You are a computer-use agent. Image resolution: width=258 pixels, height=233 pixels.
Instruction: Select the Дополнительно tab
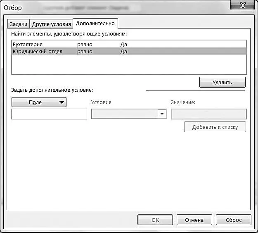point(95,24)
